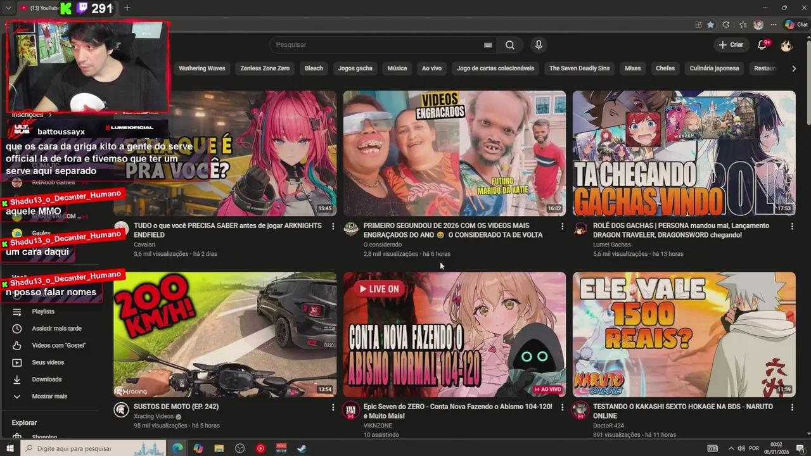Select the Bleach filter chip
This screenshot has height=456, width=811.
[314, 68]
